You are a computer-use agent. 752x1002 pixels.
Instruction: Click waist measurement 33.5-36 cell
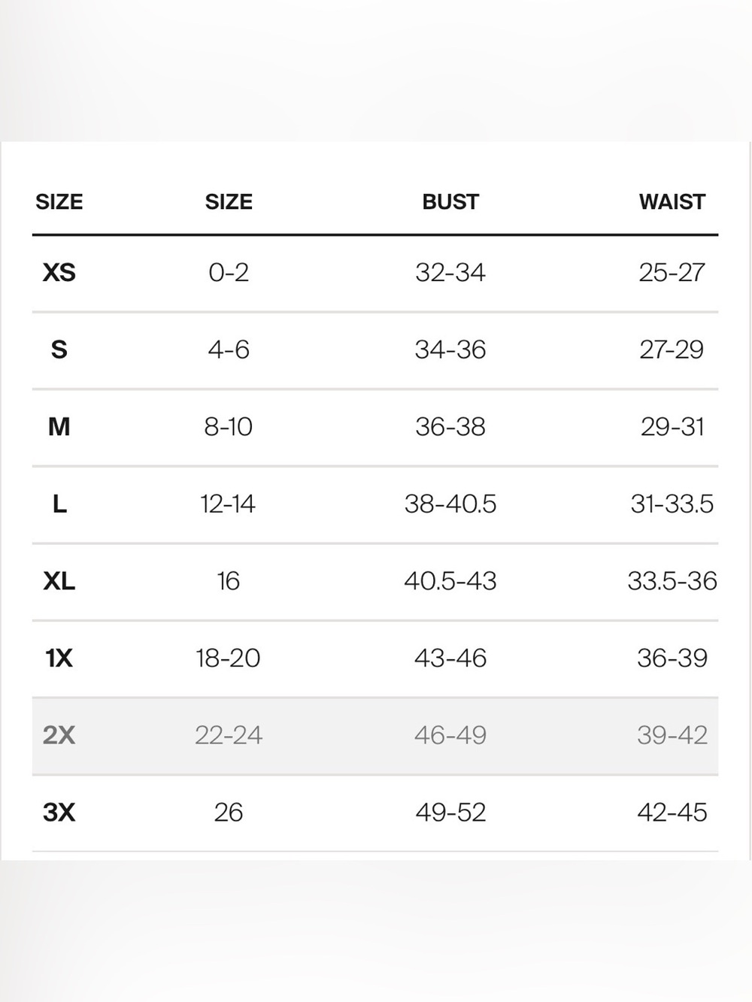(x=672, y=581)
